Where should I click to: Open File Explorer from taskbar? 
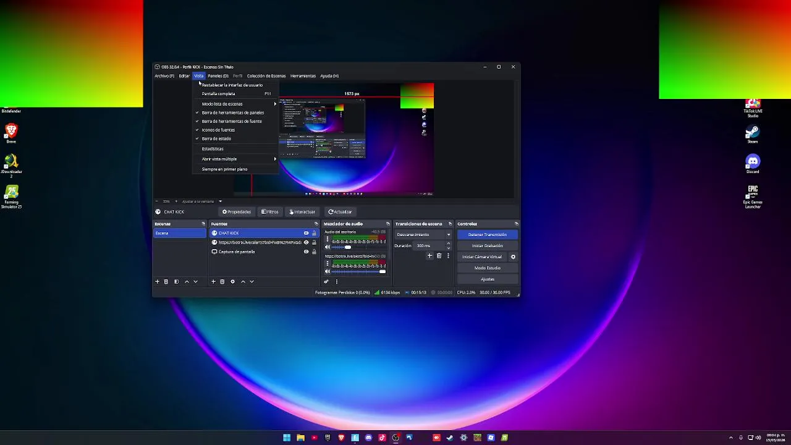[300, 438]
